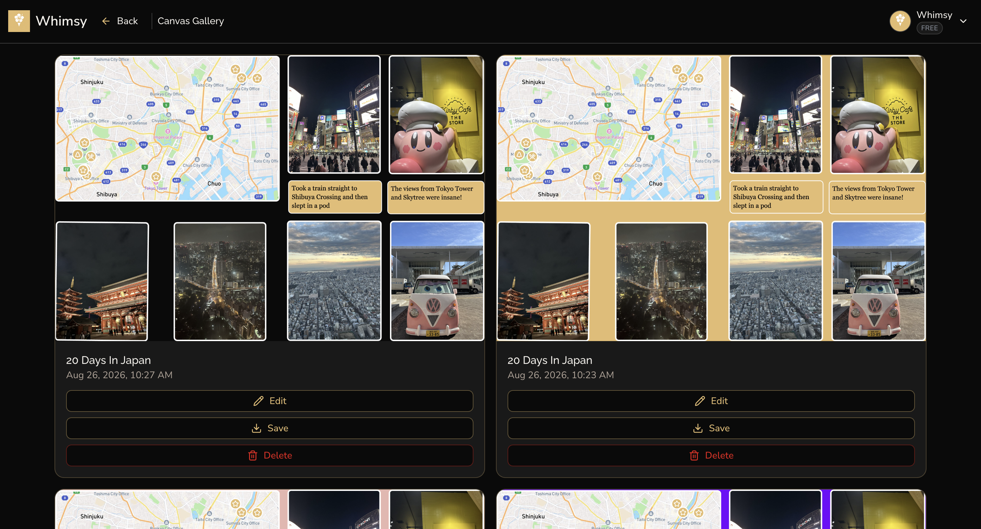Click the title above Aug 26, 2026, 10:27 AM

[109, 360]
